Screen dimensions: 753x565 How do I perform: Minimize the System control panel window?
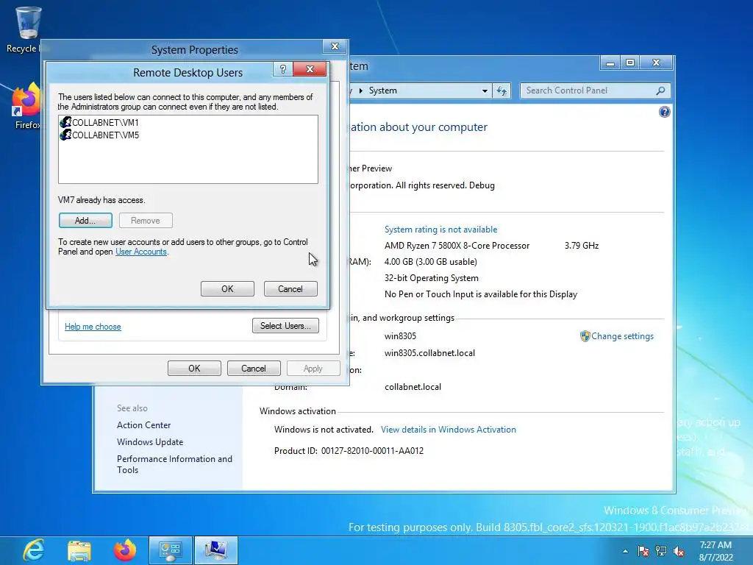click(610, 63)
